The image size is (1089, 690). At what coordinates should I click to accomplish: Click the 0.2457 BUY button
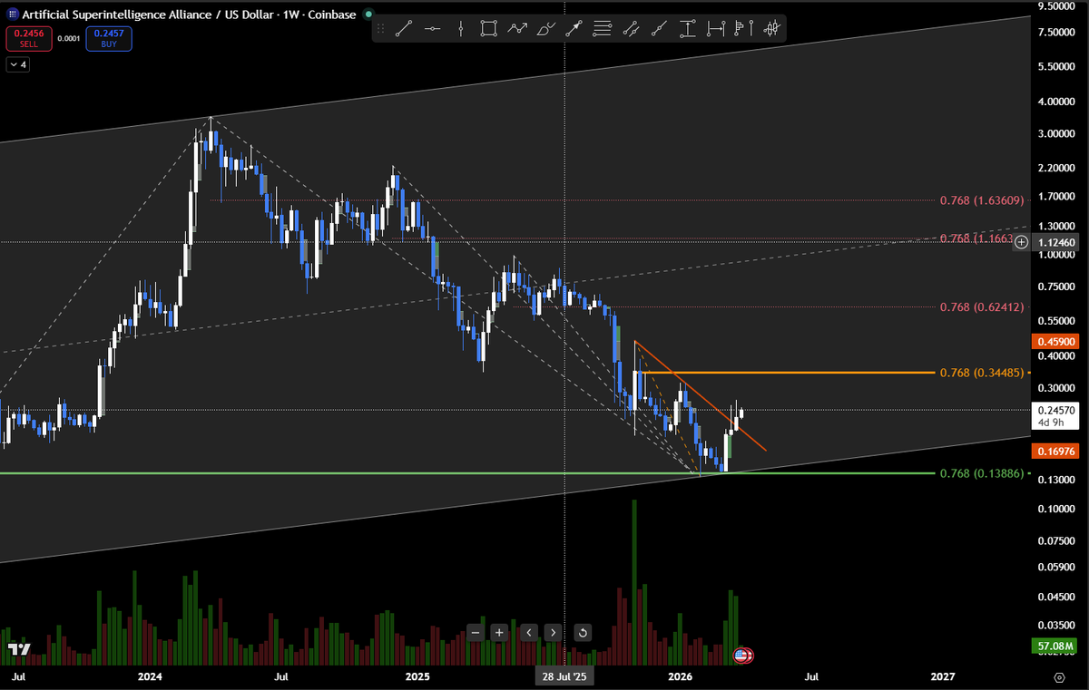pos(109,38)
